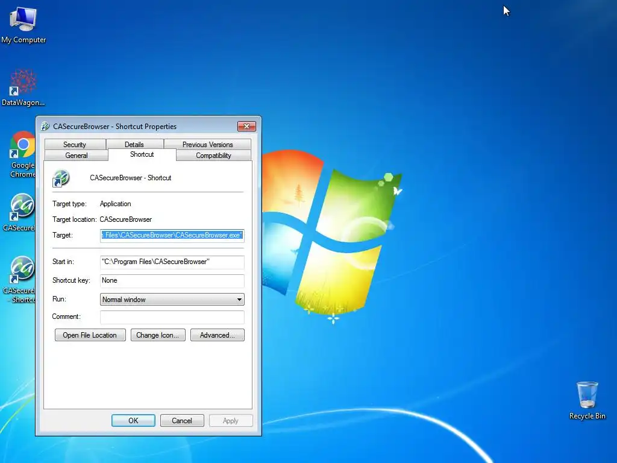
Task: Select the Shortcut tab
Action: click(x=142, y=154)
